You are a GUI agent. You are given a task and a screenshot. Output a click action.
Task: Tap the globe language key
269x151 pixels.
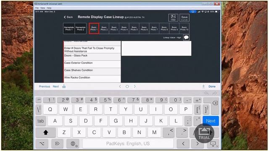coord(73,143)
